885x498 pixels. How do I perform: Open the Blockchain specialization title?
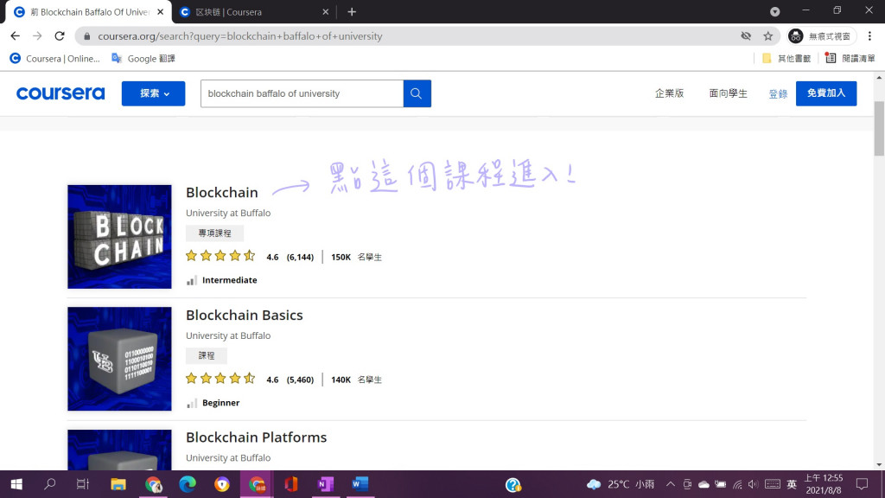tap(222, 192)
